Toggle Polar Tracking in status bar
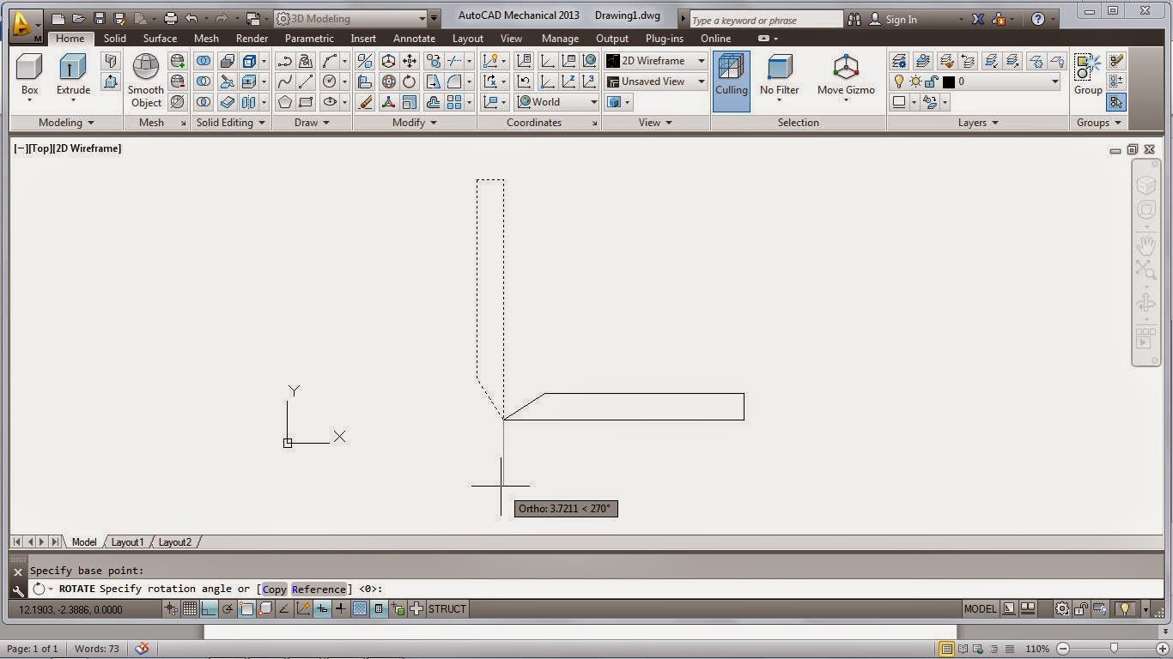Image resolution: width=1173 pixels, height=659 pixels. point(228,609)
